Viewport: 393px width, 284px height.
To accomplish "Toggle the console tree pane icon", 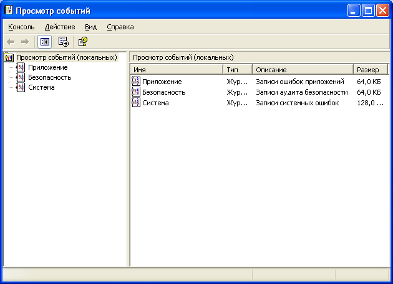I will (x=45, y=42).
